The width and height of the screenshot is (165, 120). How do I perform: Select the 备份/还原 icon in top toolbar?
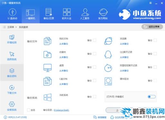49,14
